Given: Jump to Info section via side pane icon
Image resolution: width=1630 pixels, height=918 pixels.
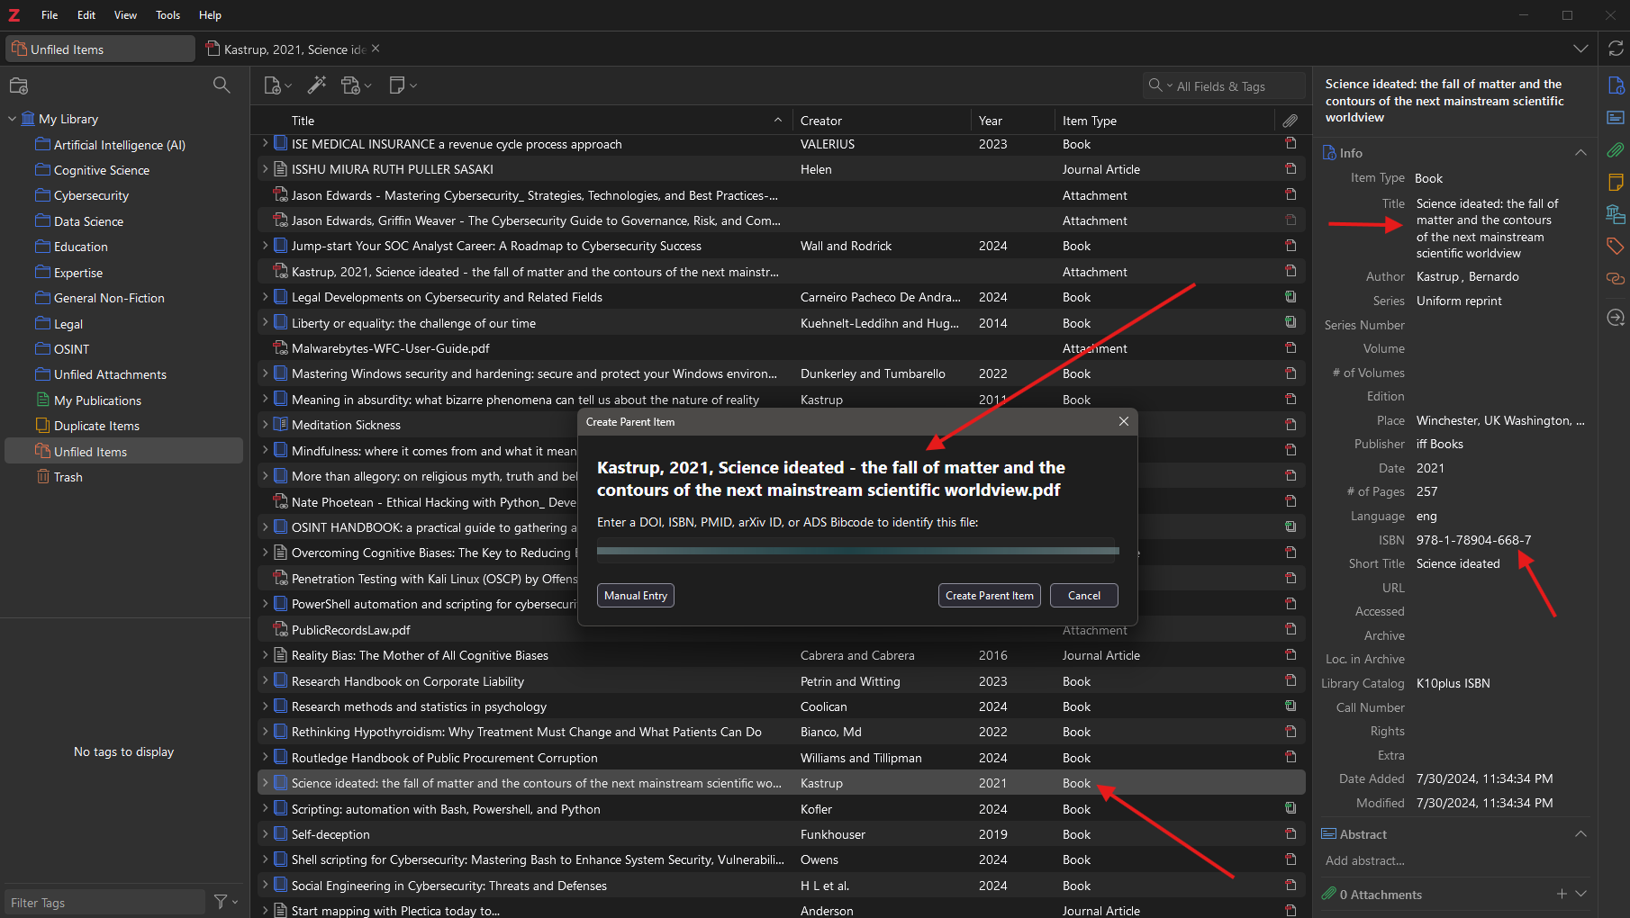Looking at the screenshot, I should tap(1616, 85).
